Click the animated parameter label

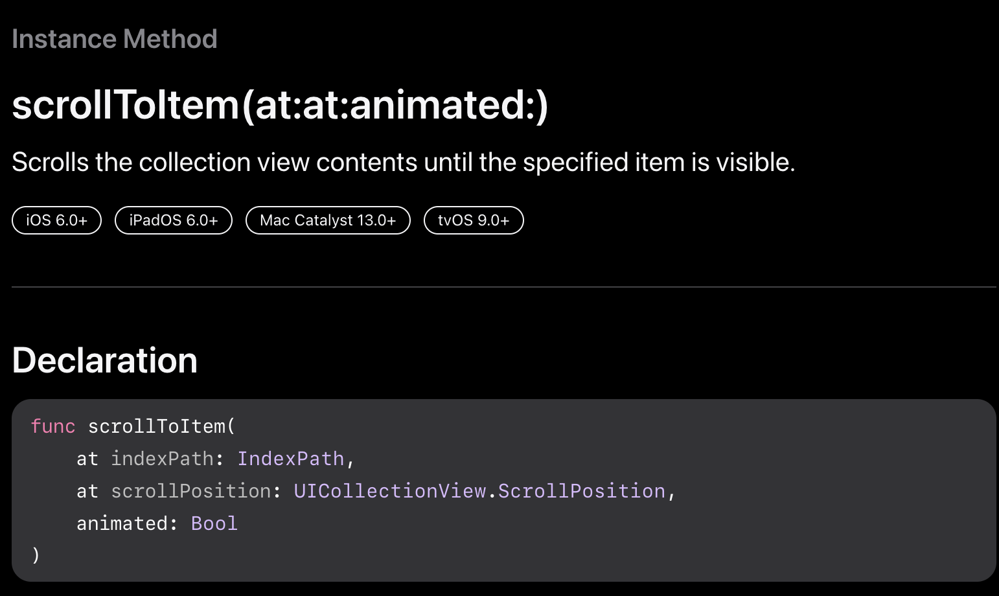[122, 523]
